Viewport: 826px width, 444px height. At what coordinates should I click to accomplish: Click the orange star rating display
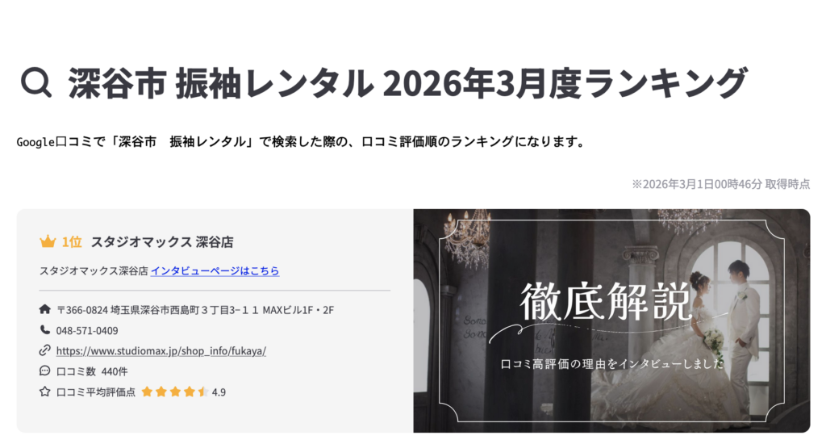pos(175,392)
